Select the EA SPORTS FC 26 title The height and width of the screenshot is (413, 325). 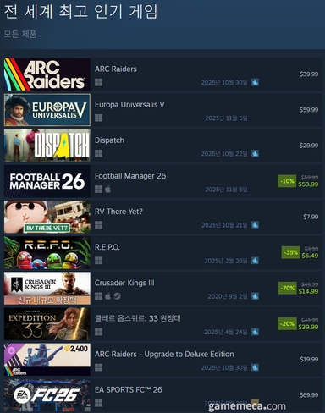tap(129, 389)
